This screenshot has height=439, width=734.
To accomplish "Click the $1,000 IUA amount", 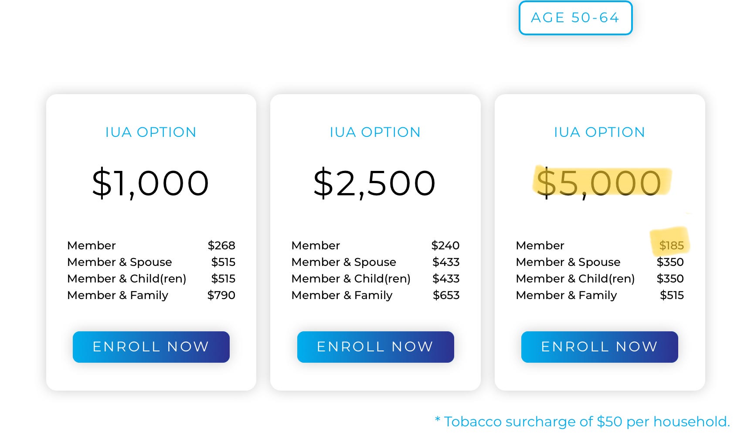I will point(151,183).
